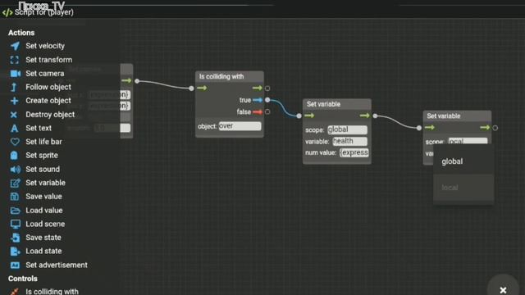Click the input port of Is colliding with node
525x295 pixels.
tap(191, 88)
